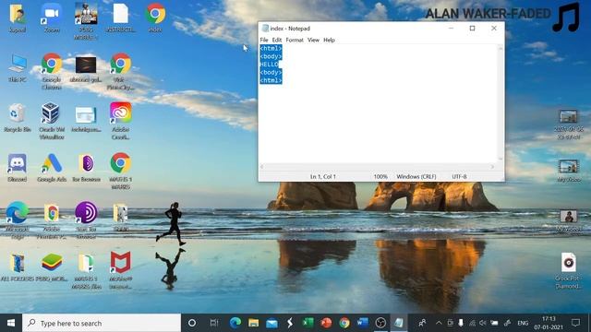Click the 'Type here to search' box
The image size is (591, 332).
pyautogui.click(x=102, y=323)
